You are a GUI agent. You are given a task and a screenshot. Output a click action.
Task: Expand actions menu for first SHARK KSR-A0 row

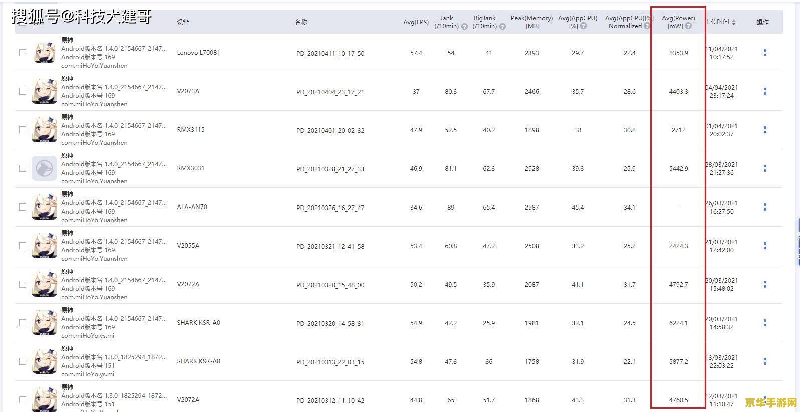click(764, 323)
